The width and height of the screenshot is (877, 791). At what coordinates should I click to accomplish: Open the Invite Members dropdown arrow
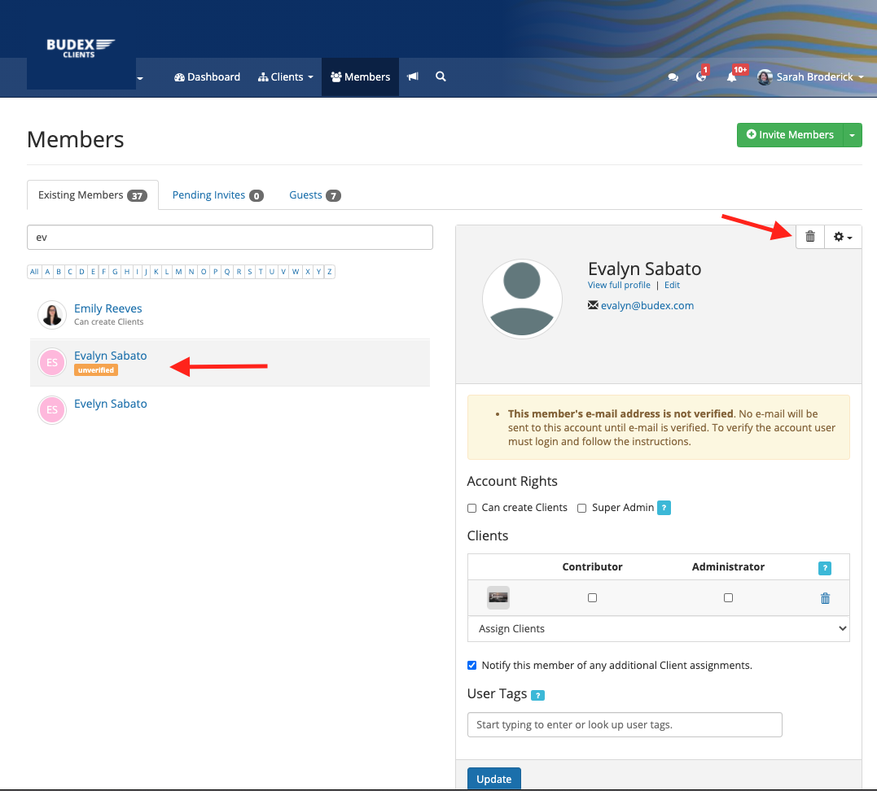(852, 134)
